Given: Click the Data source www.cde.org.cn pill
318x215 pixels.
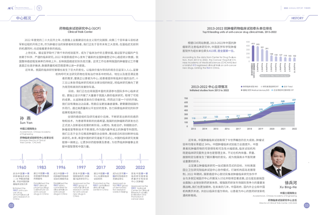Looking at the screenshot, I should (275, 76).
